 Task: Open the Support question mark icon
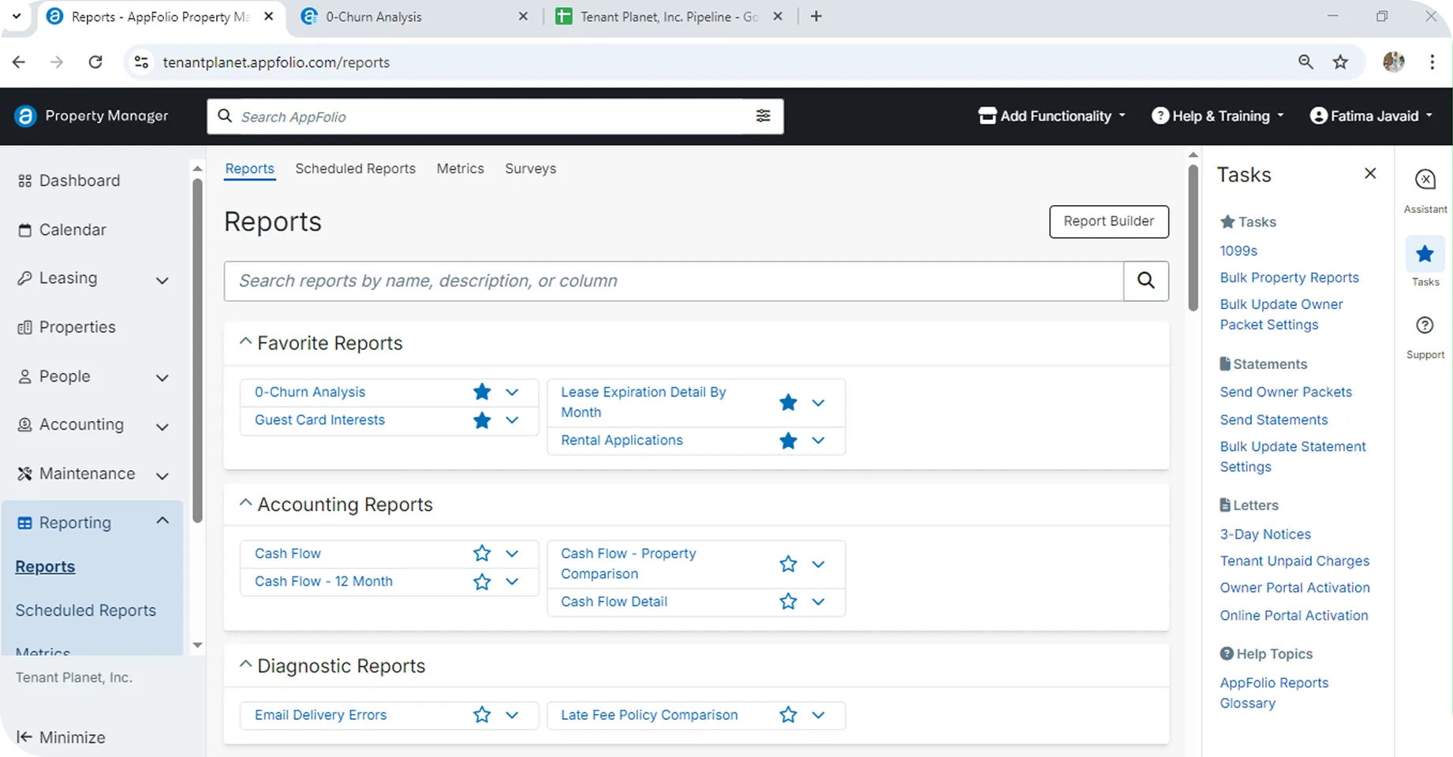1425,325
